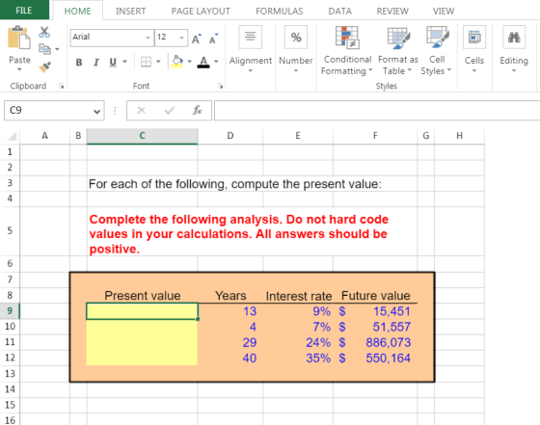Open the Font dialog launcher

tap(221, 86)
